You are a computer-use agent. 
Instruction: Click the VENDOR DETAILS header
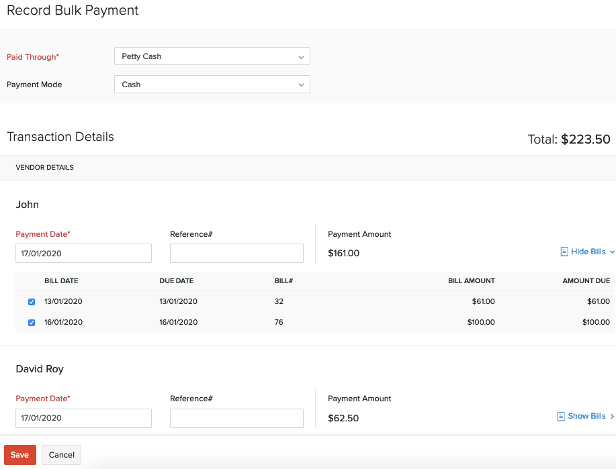point(44,167)
